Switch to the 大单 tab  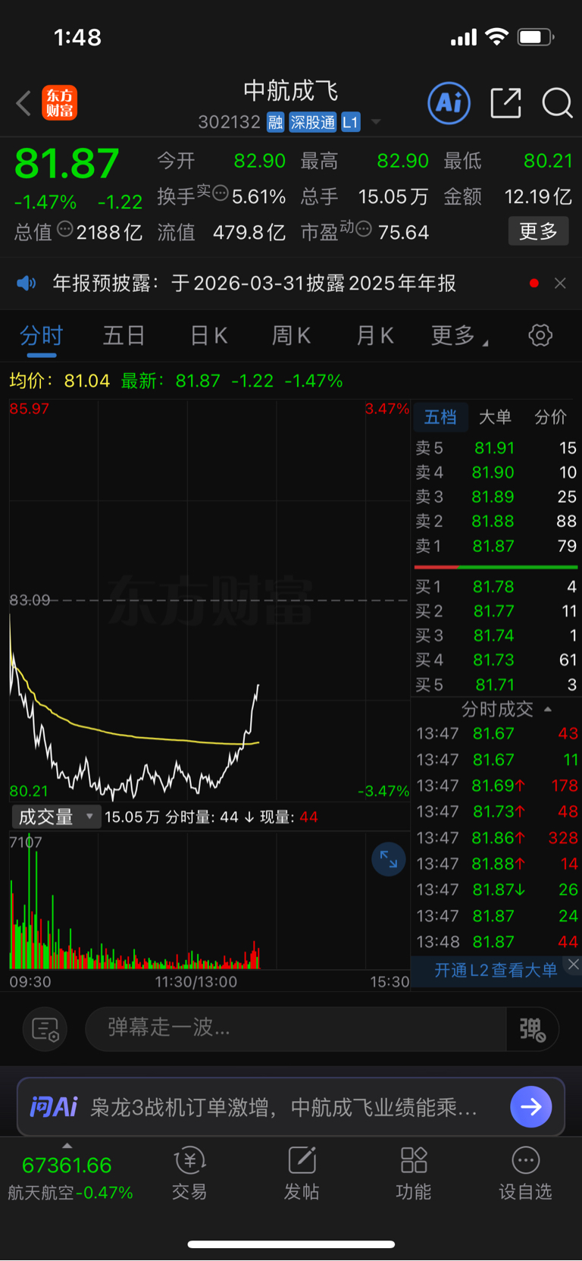point(495,417)
